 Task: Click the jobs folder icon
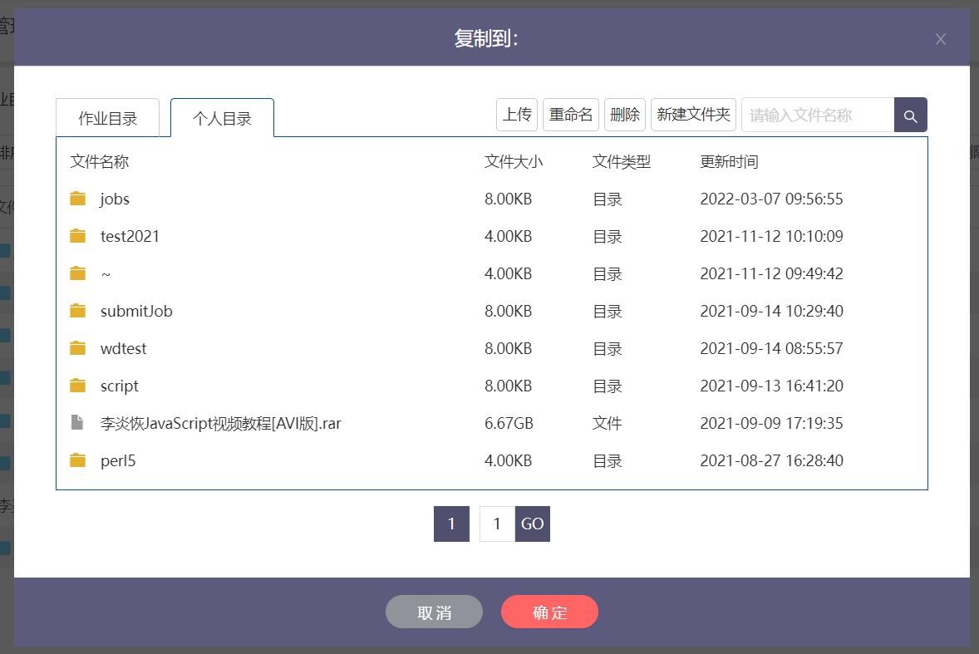click(x=78, y=199)
